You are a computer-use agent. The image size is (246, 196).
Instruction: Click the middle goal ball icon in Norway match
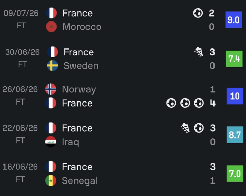[x=185, y=103]
